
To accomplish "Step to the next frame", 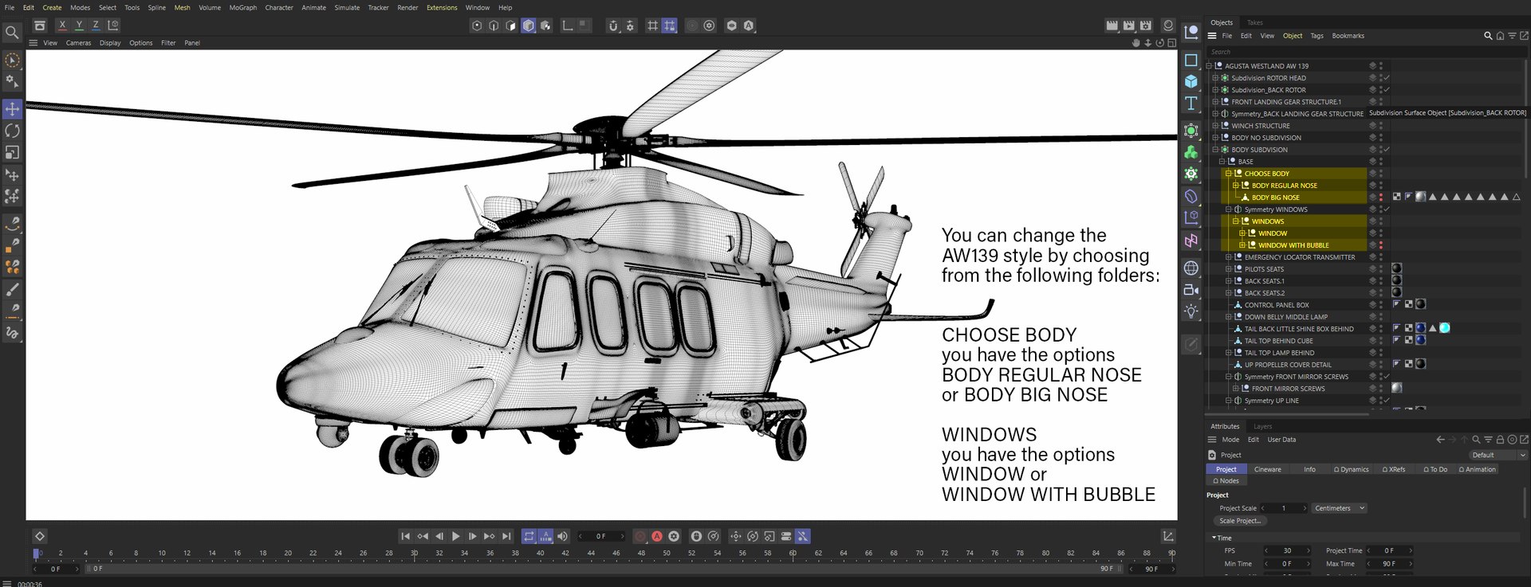I will pyautogui.click(x=472, y=536).
